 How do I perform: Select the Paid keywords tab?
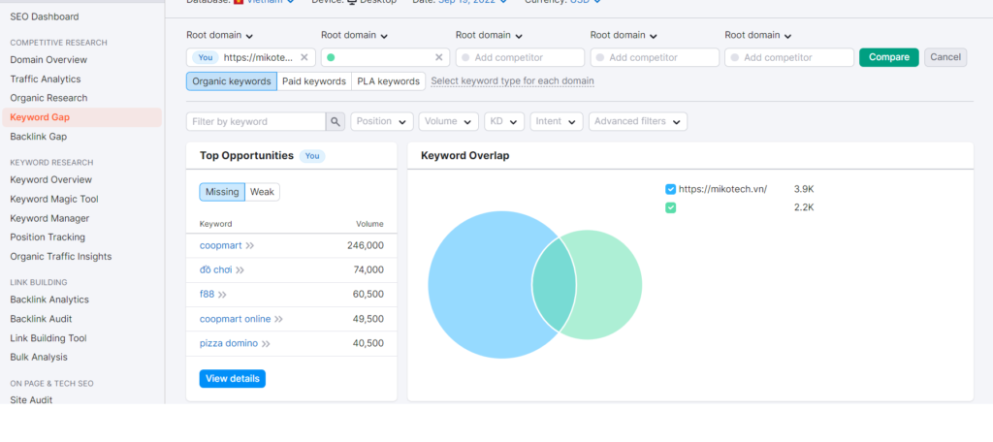[312, 81]
